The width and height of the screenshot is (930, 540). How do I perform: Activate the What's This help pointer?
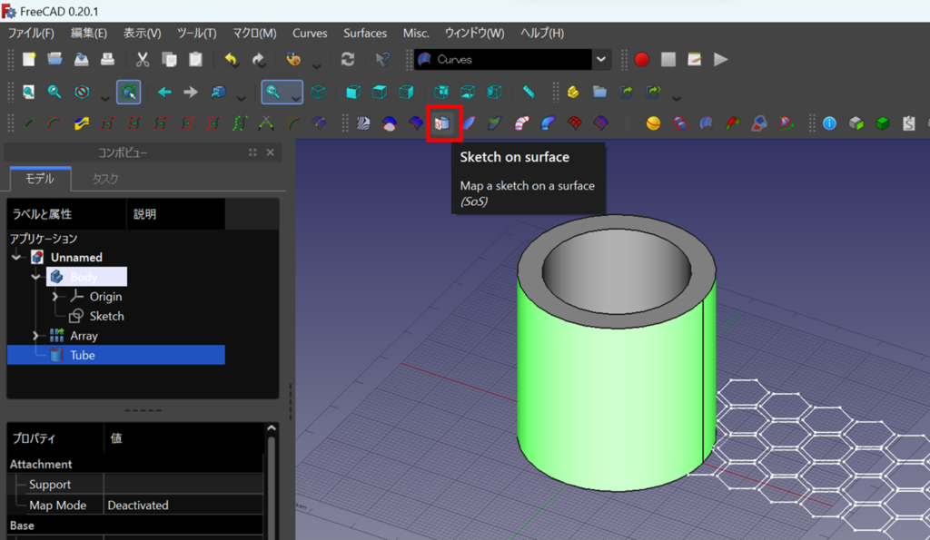[382, 59]
